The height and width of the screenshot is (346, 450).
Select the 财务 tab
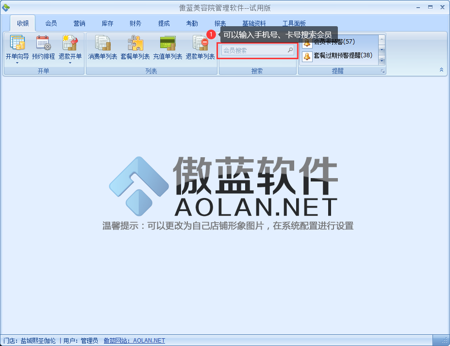click(135, 23)
